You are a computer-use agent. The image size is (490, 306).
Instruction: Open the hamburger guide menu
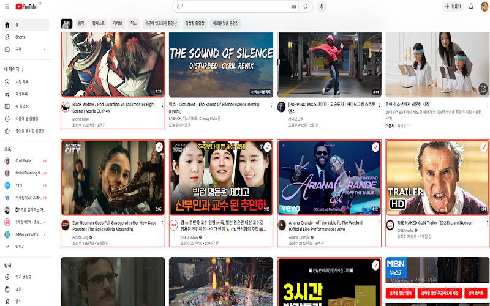7,6
